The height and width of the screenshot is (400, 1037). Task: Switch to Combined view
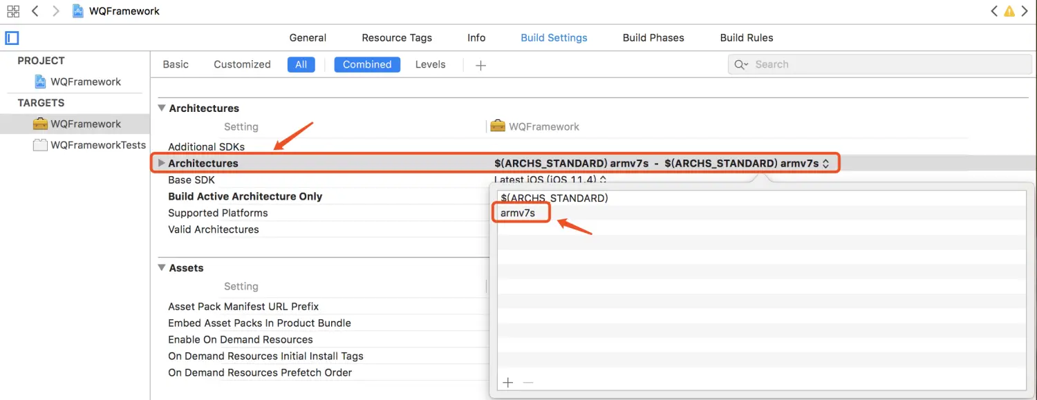coord(367,64)
